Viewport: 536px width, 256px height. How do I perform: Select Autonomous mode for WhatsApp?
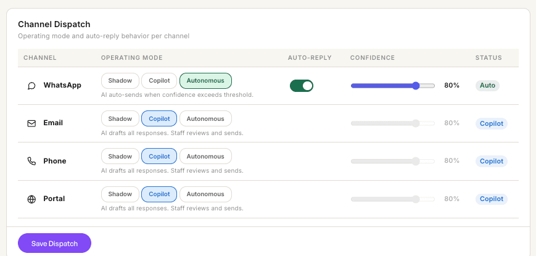(x=205, y=81)
